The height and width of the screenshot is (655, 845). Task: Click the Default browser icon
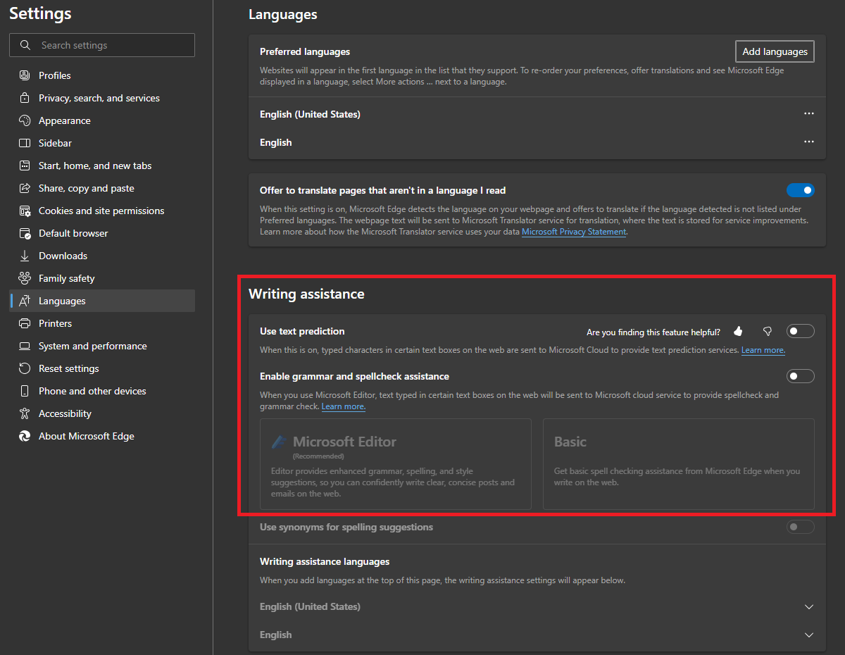coord(25,233)
